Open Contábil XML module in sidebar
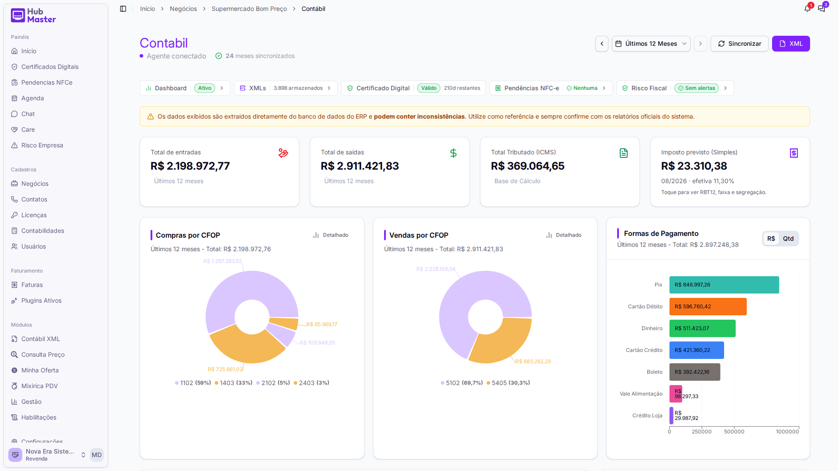 coord(55,339)
